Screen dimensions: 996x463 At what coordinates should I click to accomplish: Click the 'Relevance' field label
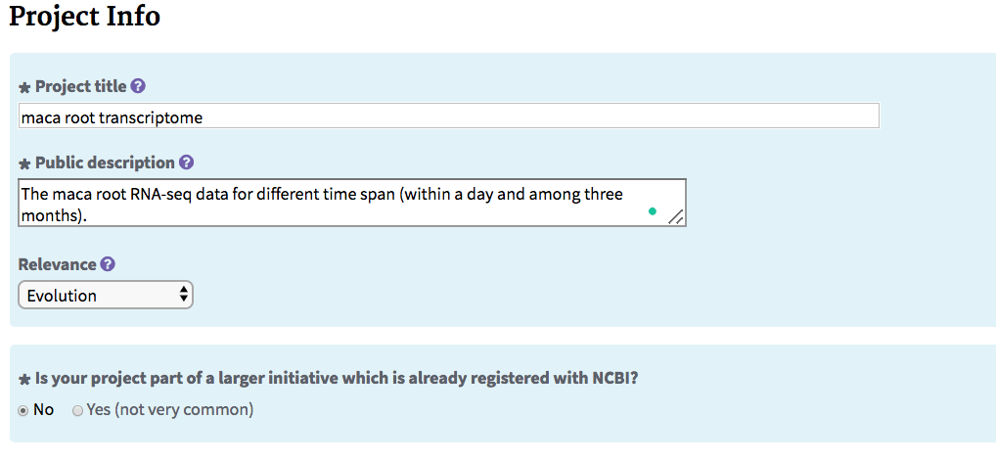[x=57, y=264]
